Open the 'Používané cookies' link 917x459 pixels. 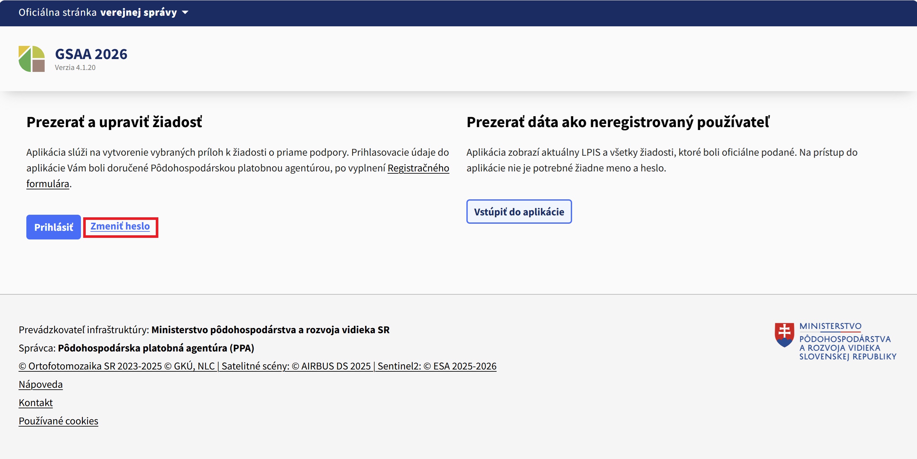pos(58,421)
